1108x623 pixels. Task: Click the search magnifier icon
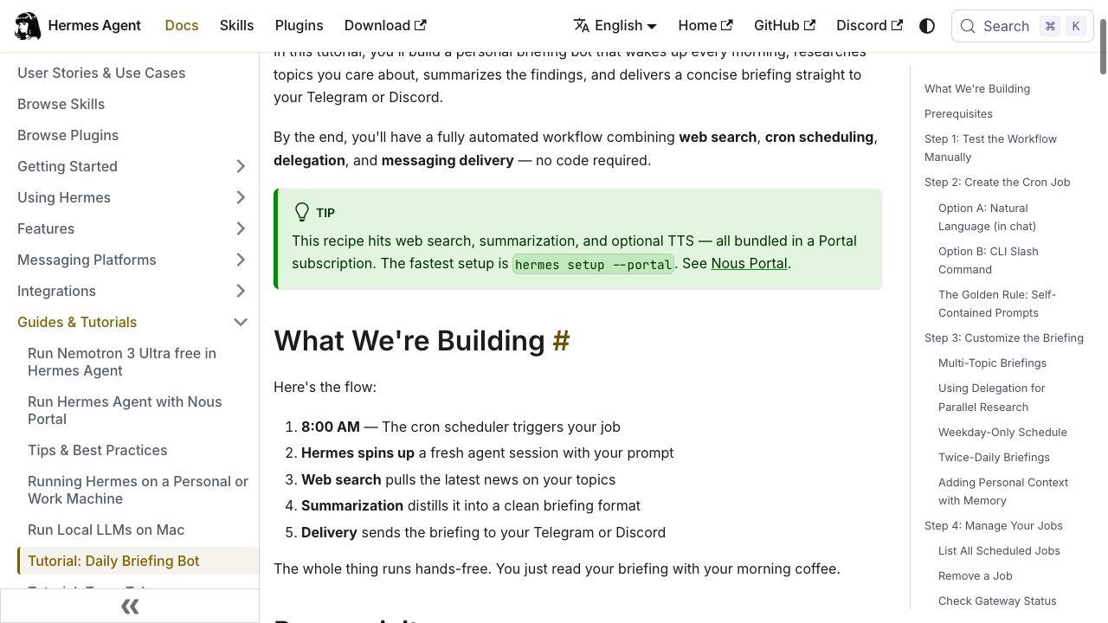pos(968,26)
